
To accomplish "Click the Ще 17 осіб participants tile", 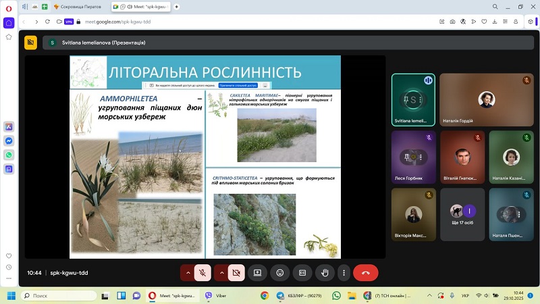I will pos(463,215).
